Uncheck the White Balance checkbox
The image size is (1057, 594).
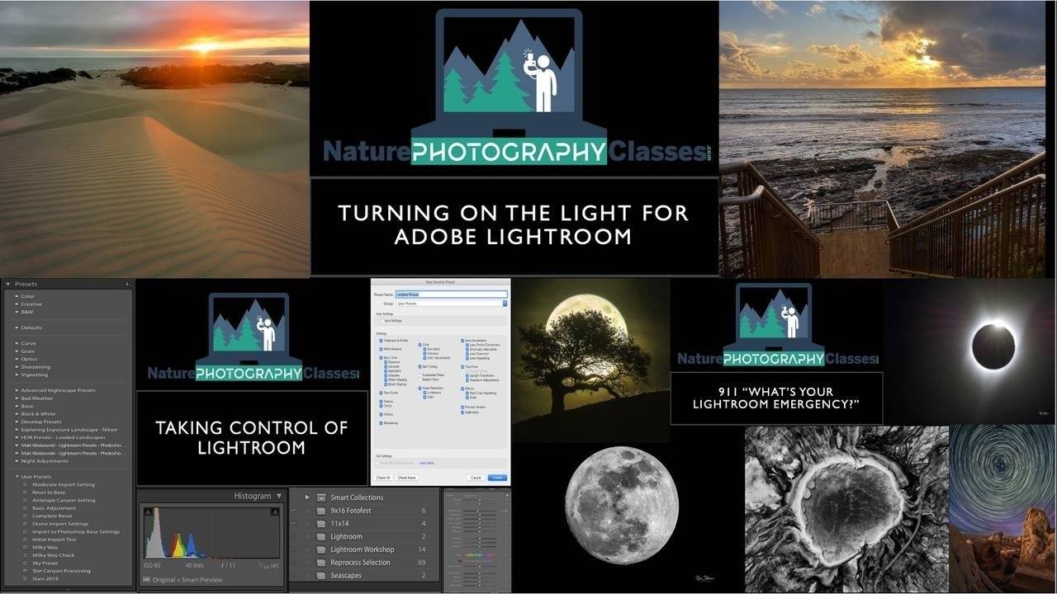point(382,349)
